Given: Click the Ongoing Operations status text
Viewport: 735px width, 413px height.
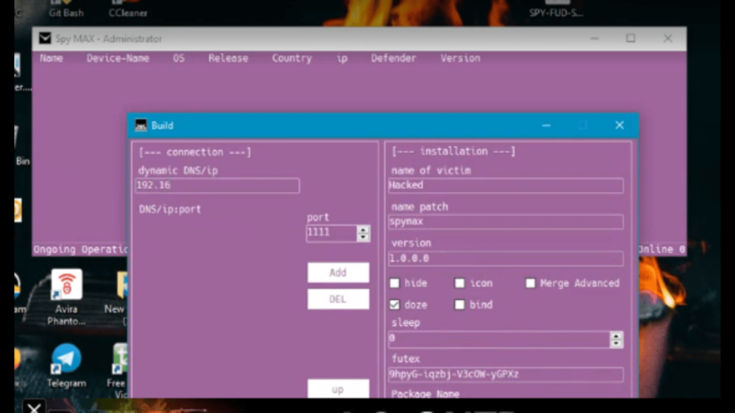Looking at the screenshot, I should (x=80, y=249).
